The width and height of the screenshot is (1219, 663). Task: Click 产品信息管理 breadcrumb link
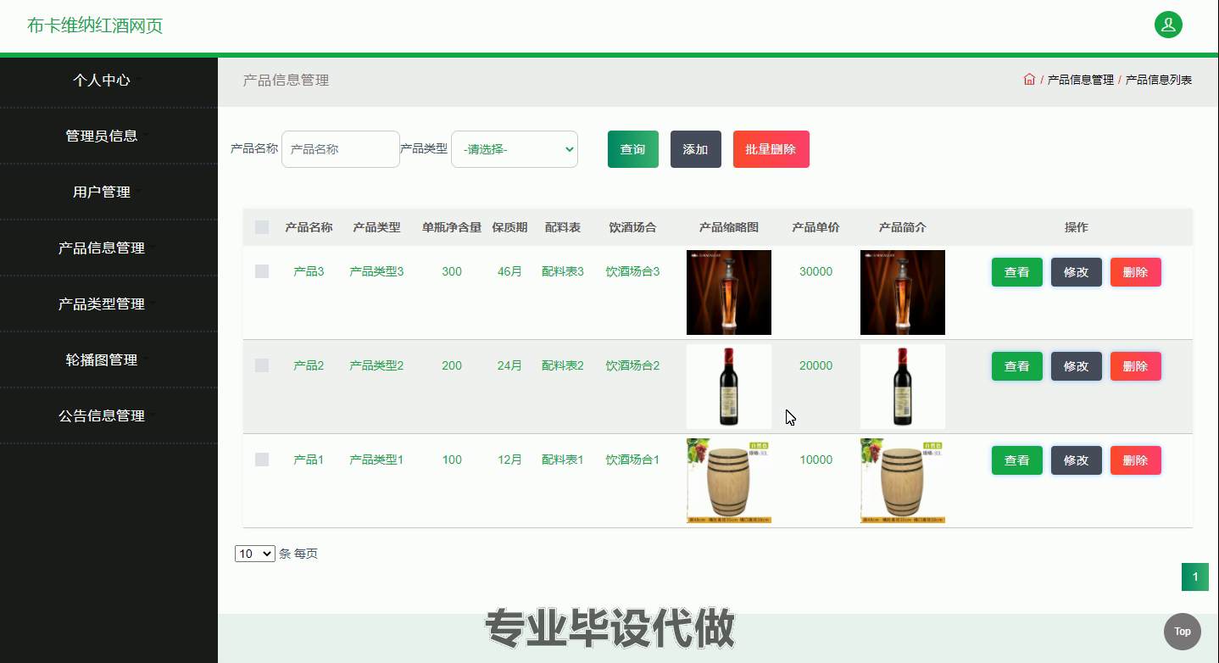(1081, 80)
